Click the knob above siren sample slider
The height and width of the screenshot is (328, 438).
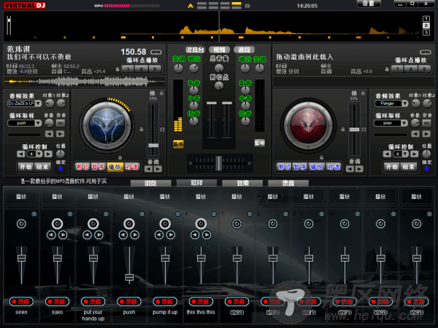[x=21, y=224]
